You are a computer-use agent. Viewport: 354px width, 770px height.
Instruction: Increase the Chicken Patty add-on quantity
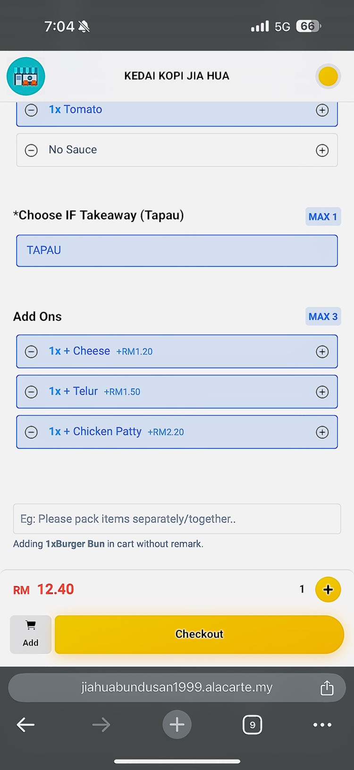point(322,432)
